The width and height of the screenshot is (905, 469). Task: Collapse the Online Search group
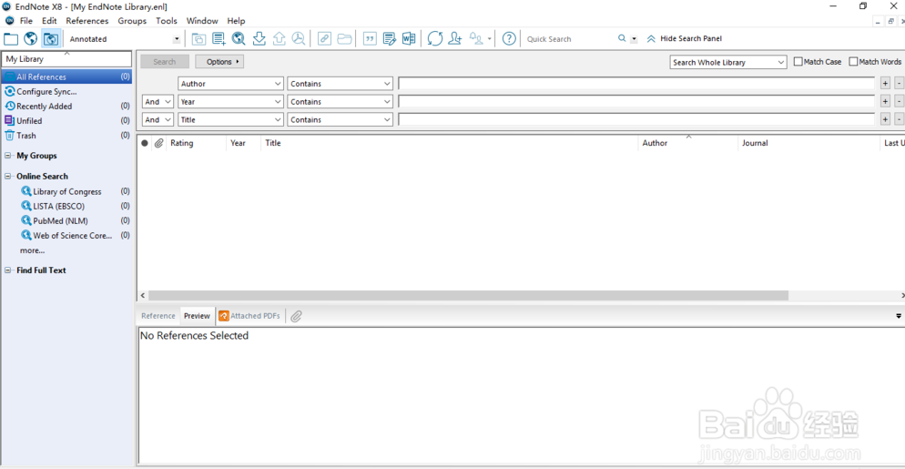8,177
